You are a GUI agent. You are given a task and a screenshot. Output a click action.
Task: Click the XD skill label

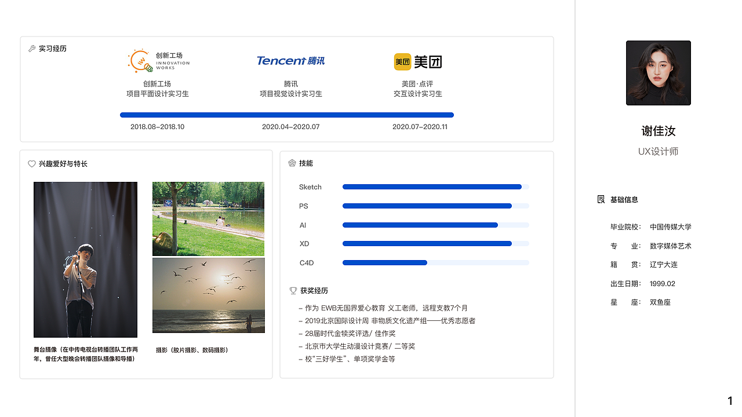(x=304, y=244)
